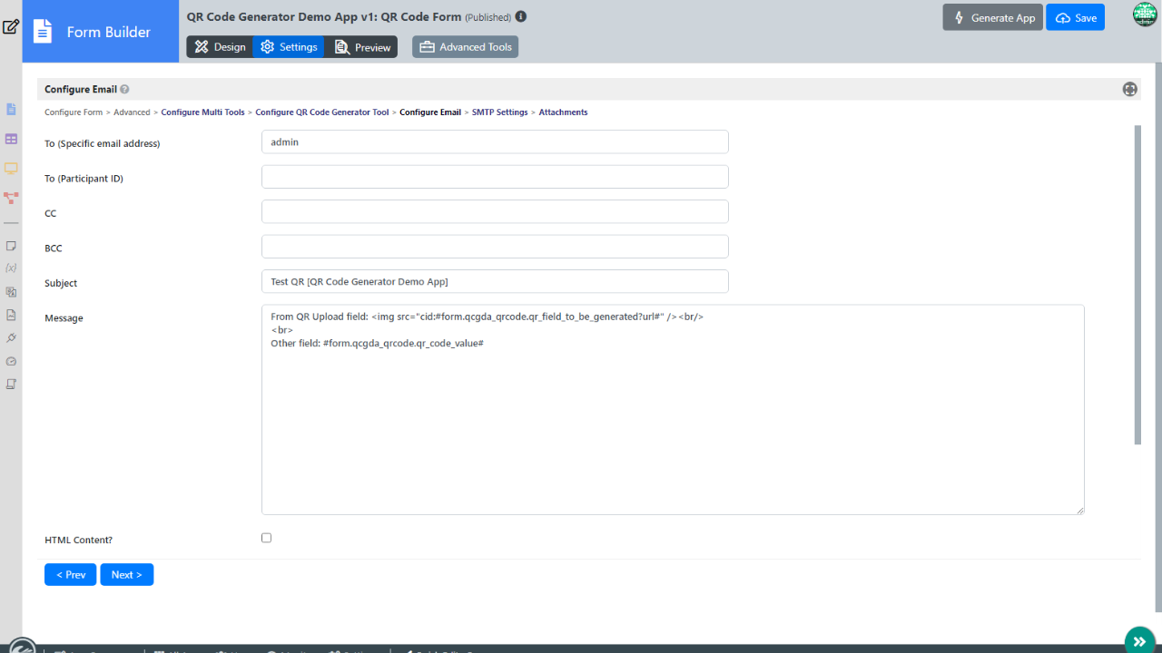Screen dimensions: 1162x653
Task: Click the vertical scrollbar of the form
Action: click(x=1137, y=286)
